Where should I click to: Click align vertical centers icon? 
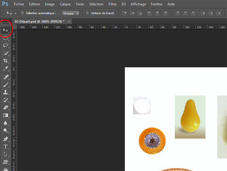tap(132, 13)
